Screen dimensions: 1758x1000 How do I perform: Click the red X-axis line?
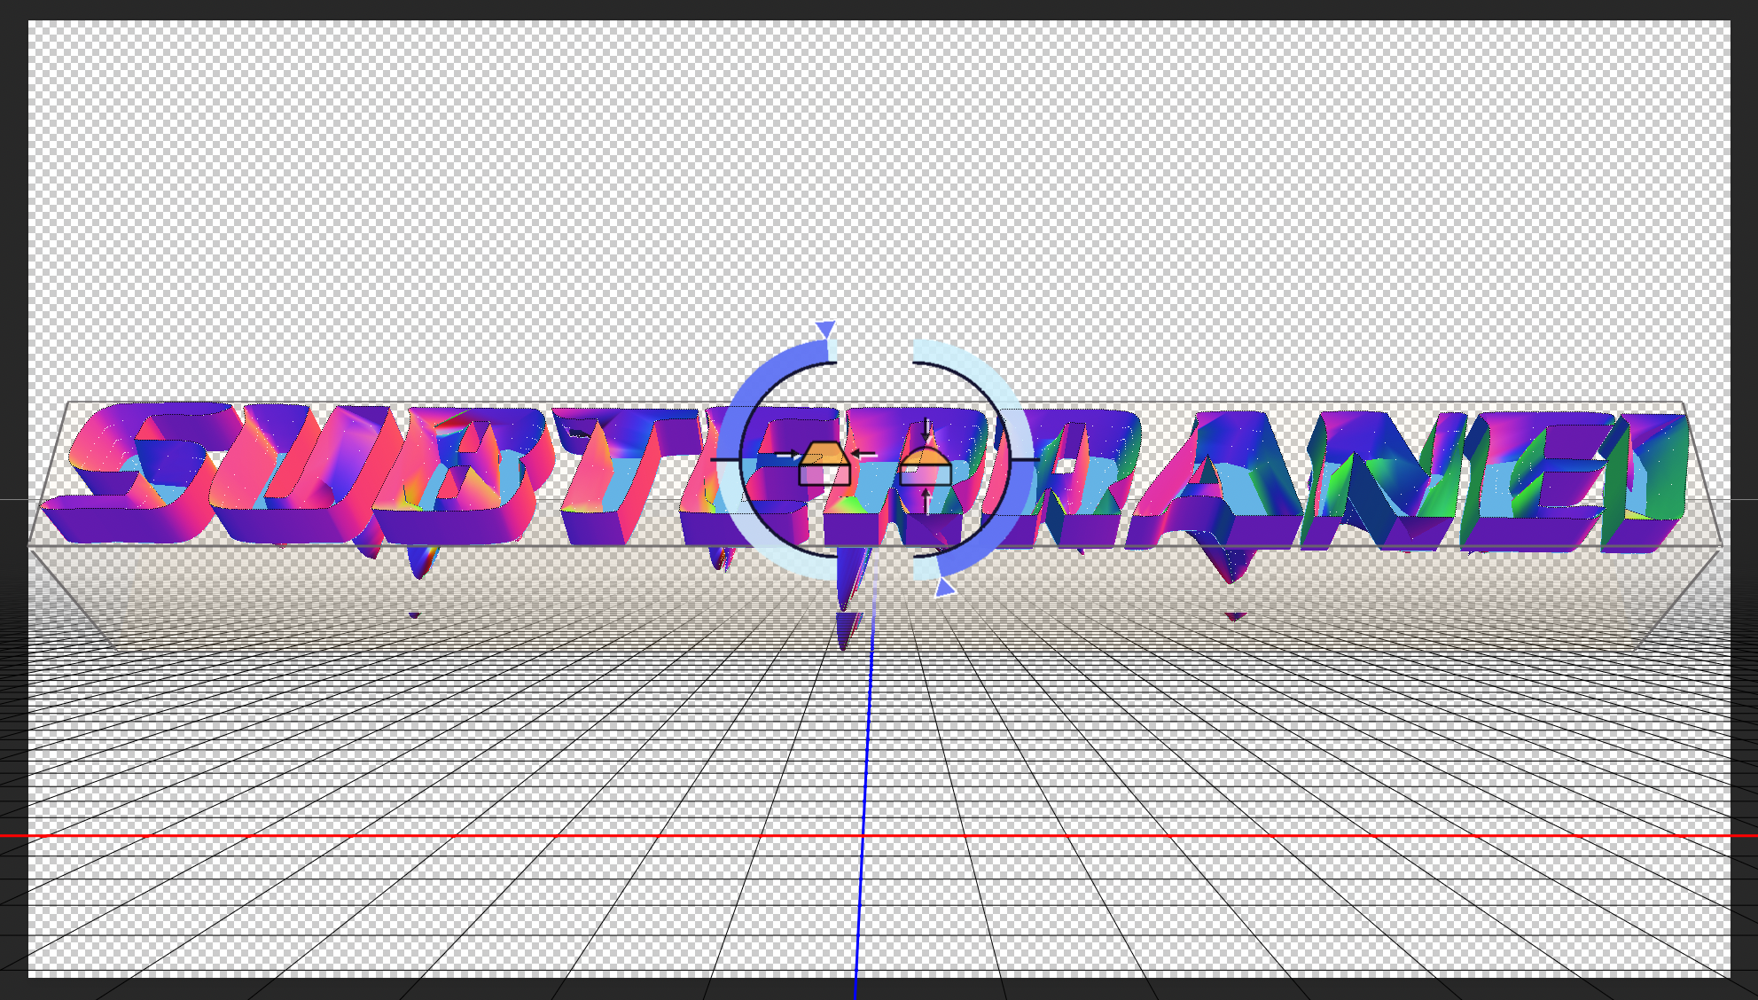[x=443, y=835]
